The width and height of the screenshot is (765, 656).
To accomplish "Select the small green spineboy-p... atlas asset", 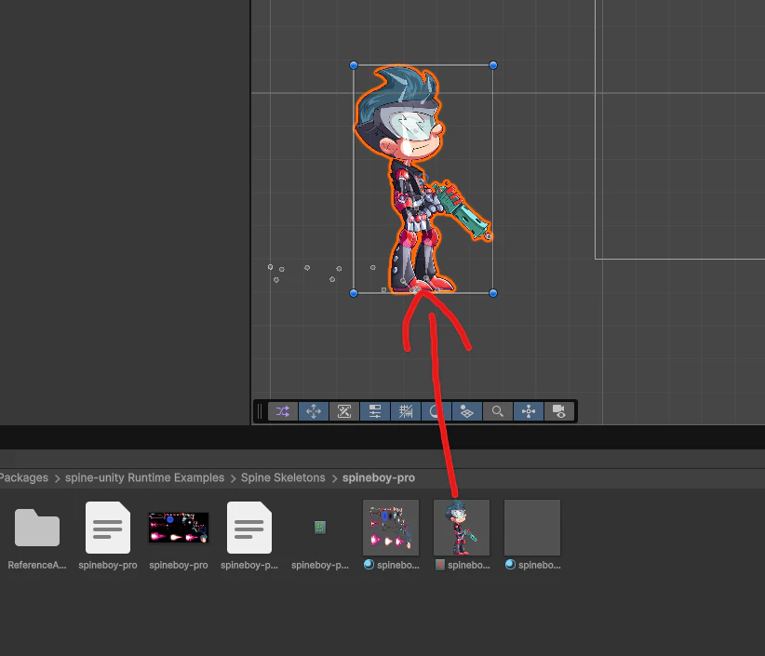I will 320,536.
